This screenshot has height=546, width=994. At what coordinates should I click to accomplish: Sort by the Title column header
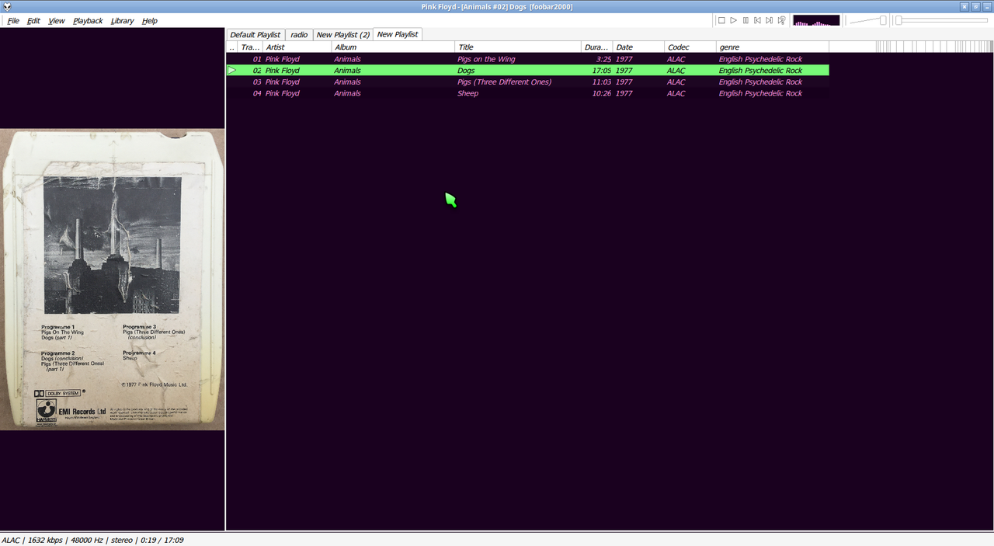tap(518, 47)
